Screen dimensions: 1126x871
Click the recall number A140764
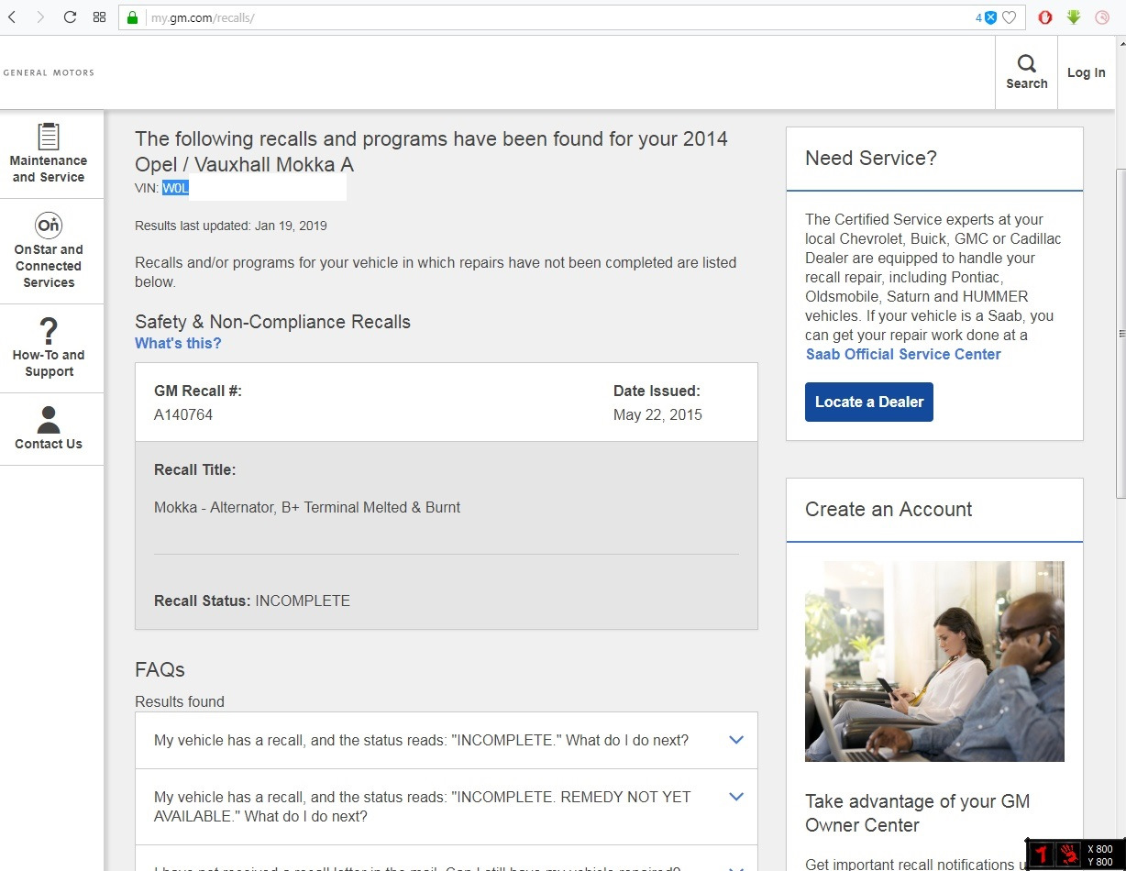pyautogui.click(x=183, y=414)
